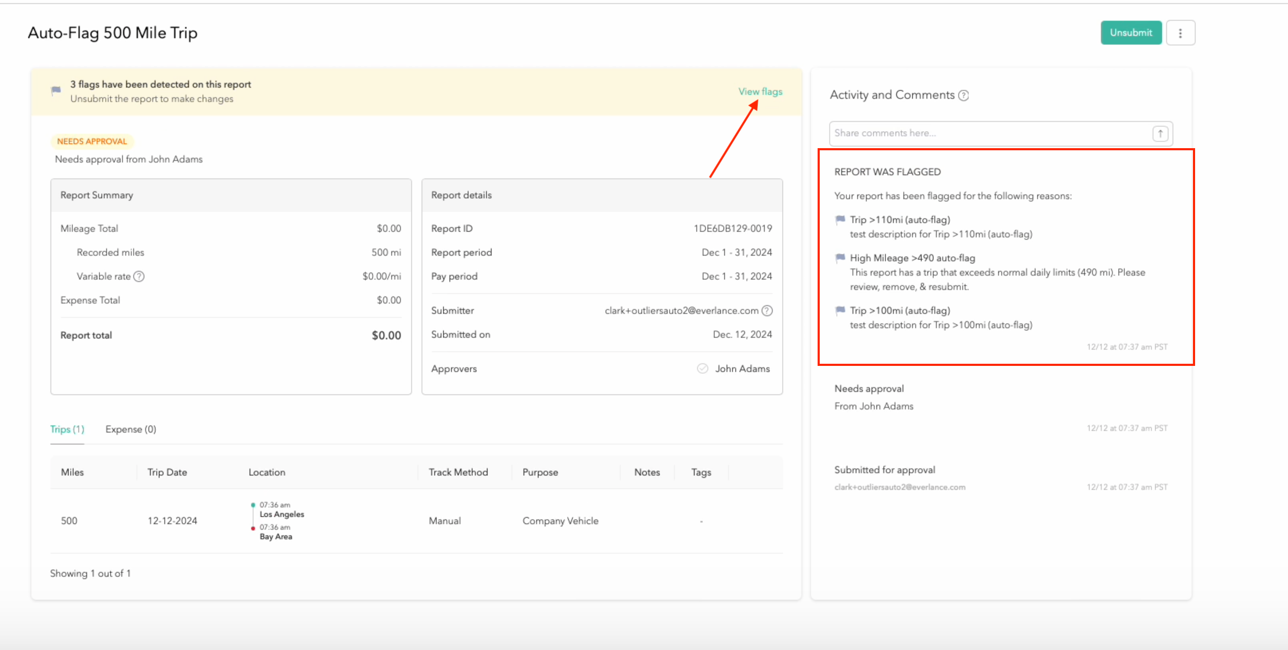Click flag icon for High Mileage >490

click(840, 258)
